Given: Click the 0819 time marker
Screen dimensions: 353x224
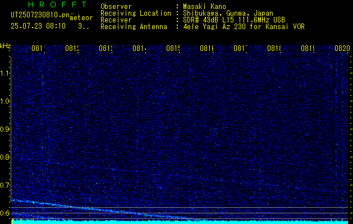Looking at the screenshot, I should 308,49.
